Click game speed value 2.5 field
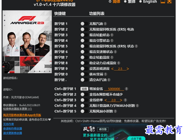Image resolution: width=185 pixels, height=140 pixels. click(x=120, y=69)
